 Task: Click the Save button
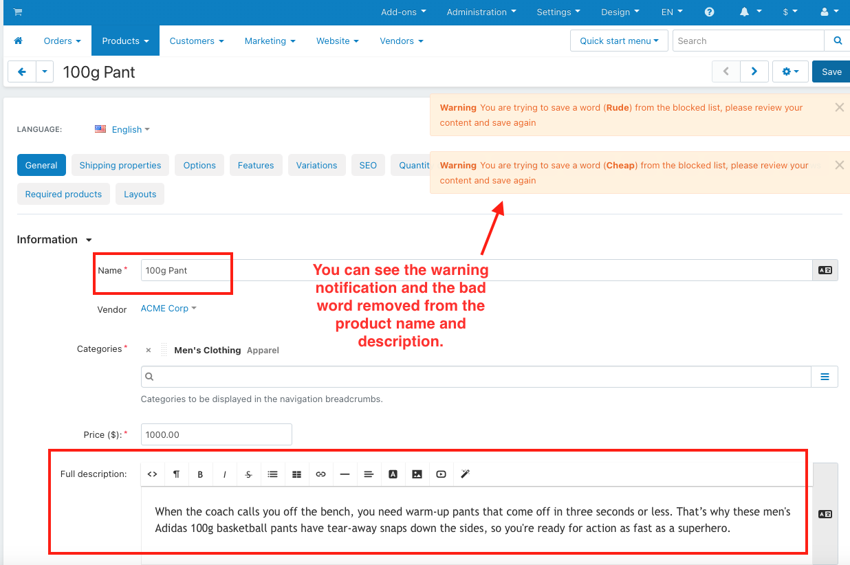[x=831, y=71]
